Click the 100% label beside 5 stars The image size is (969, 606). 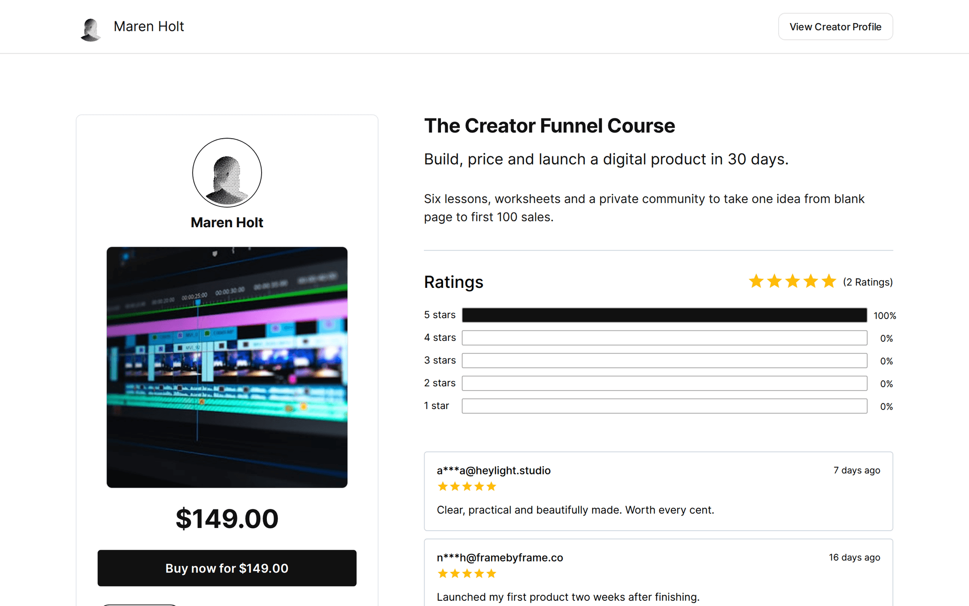(x=884, y=316)
